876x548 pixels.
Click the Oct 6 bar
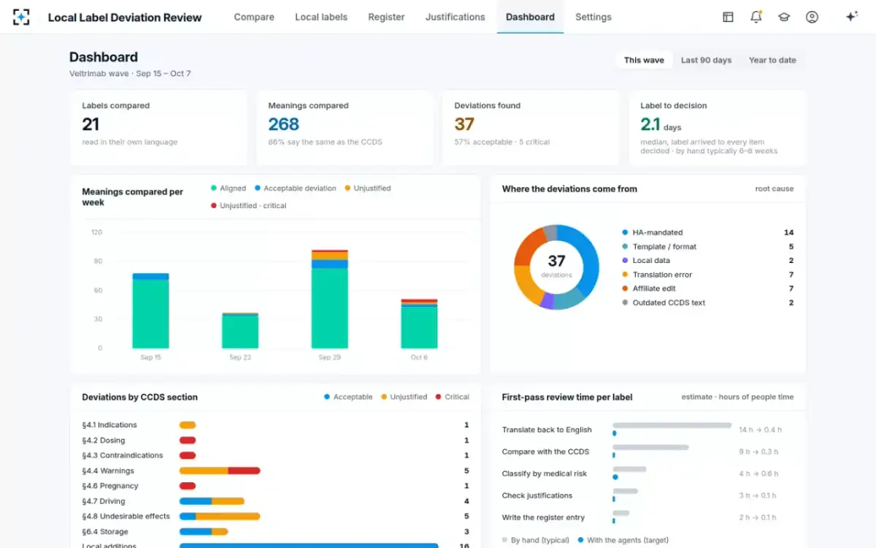419,324
